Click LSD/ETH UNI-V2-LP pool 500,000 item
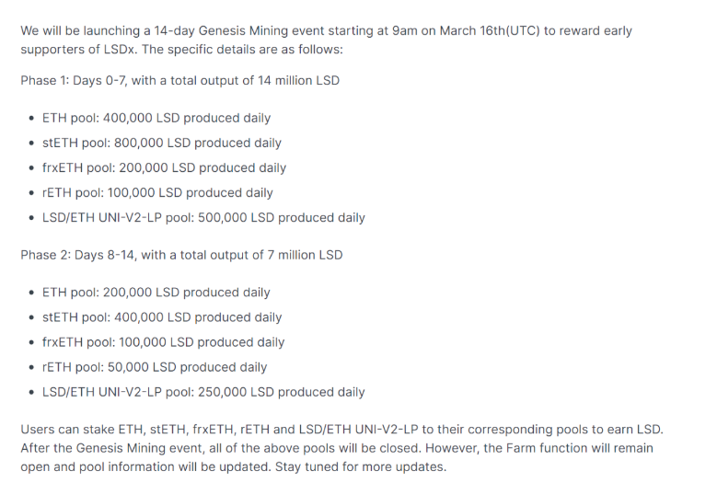The width and height of the screenshot is (717, 483). pos(203,217)
